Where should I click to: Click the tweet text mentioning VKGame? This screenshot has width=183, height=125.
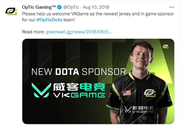pos(98,17)
